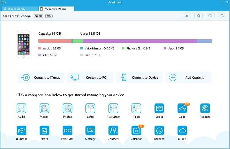Click the 'Voice Memos : 580.8 KB' label
Image resolution: width=230 pixels, height=149 pixels.
(x=99, y=48)
